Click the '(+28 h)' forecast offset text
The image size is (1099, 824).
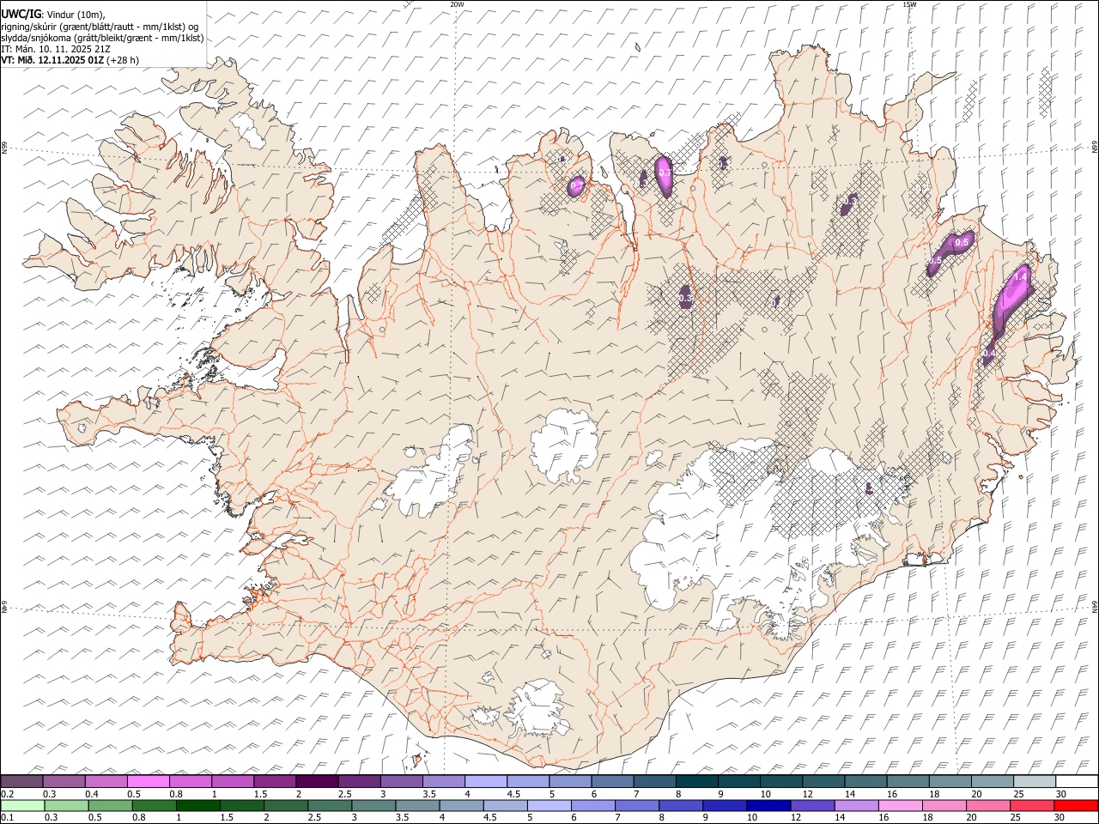point(124,60)
